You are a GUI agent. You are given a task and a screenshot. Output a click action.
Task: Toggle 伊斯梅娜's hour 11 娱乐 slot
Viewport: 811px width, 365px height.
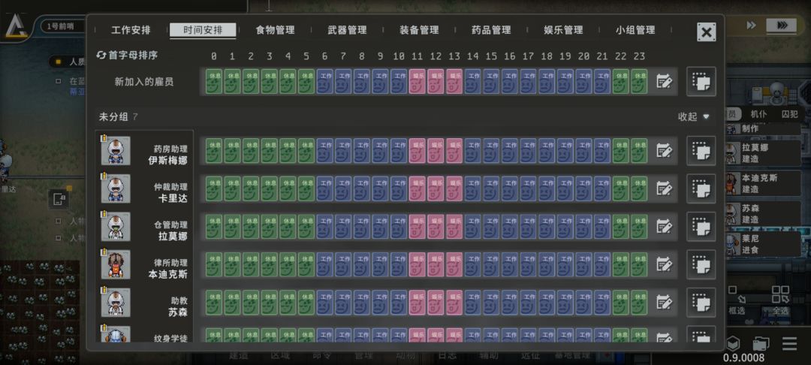click(x=418, y=150)
